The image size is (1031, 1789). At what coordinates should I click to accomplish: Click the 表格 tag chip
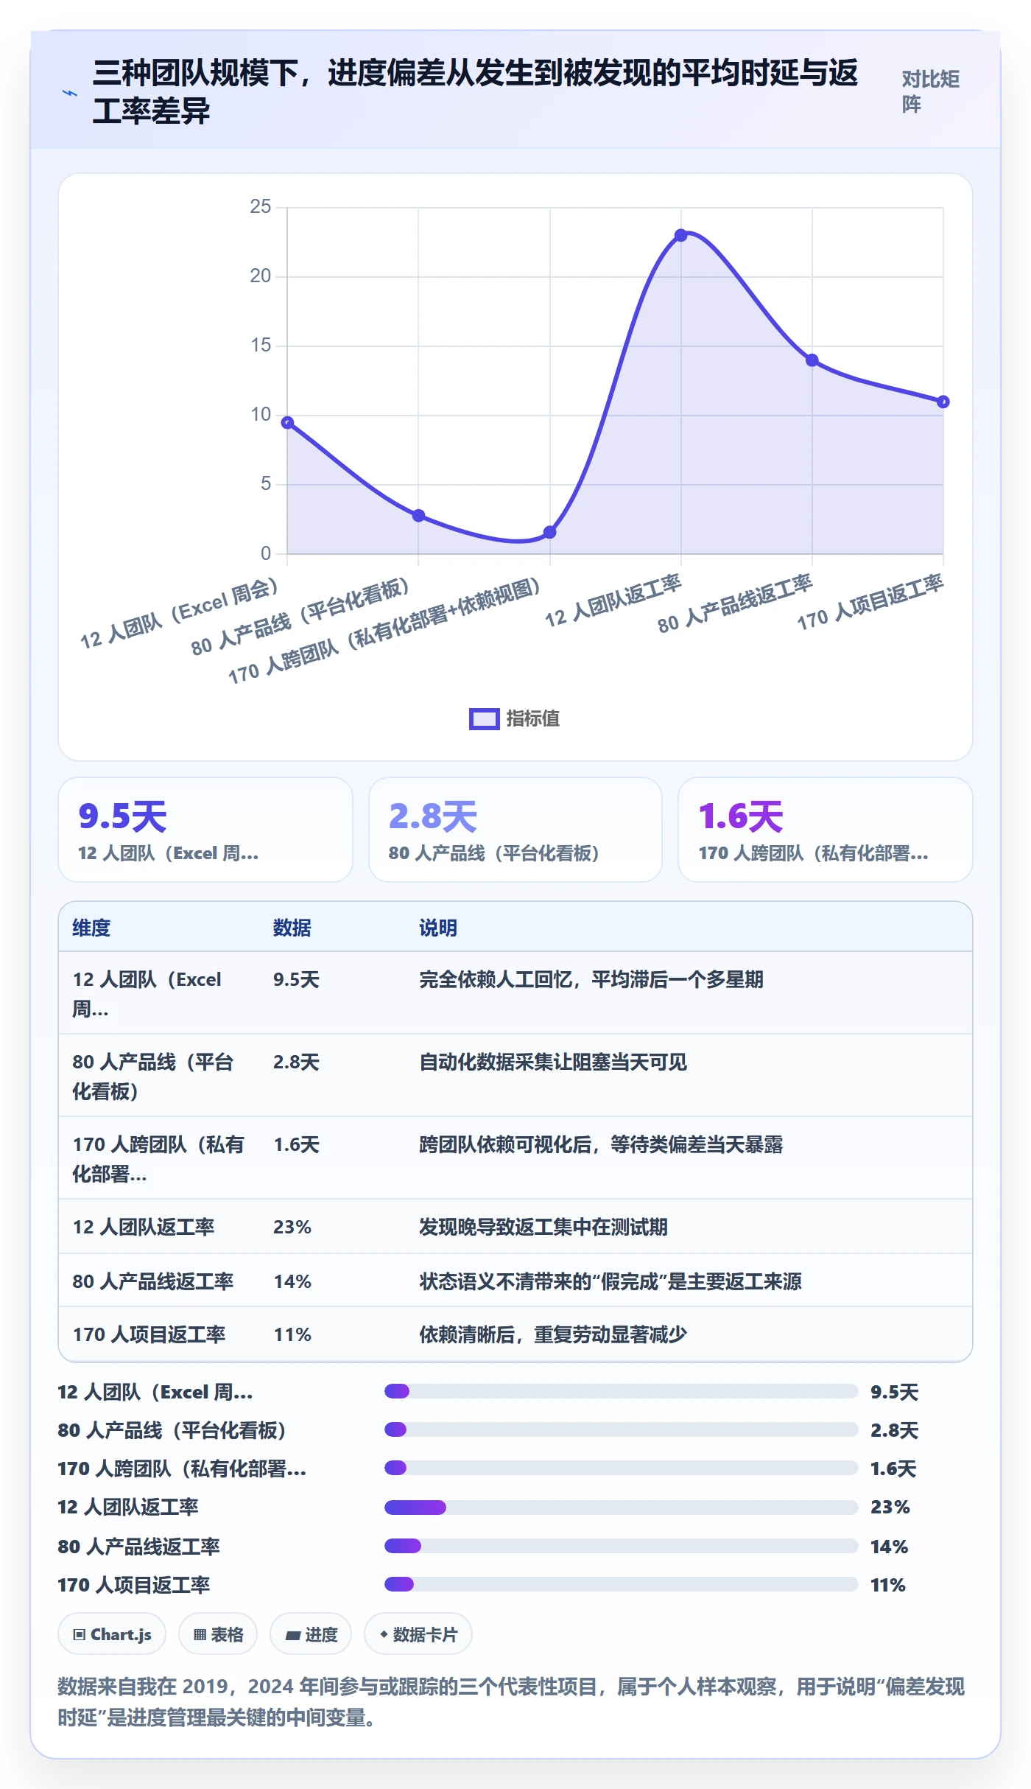[x=218, y=1634]
